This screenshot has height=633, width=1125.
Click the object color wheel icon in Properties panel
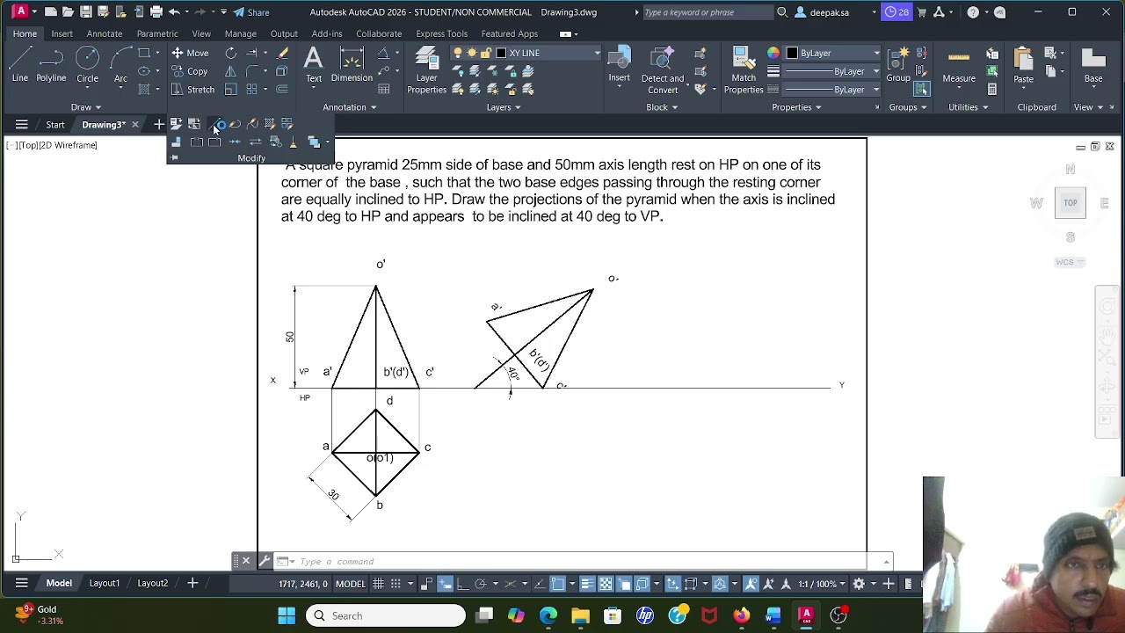pyautogui.click(x=773, y=53)
